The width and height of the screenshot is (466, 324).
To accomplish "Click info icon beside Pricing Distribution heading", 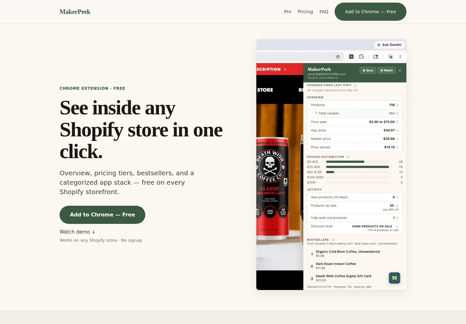I will 348,157.
